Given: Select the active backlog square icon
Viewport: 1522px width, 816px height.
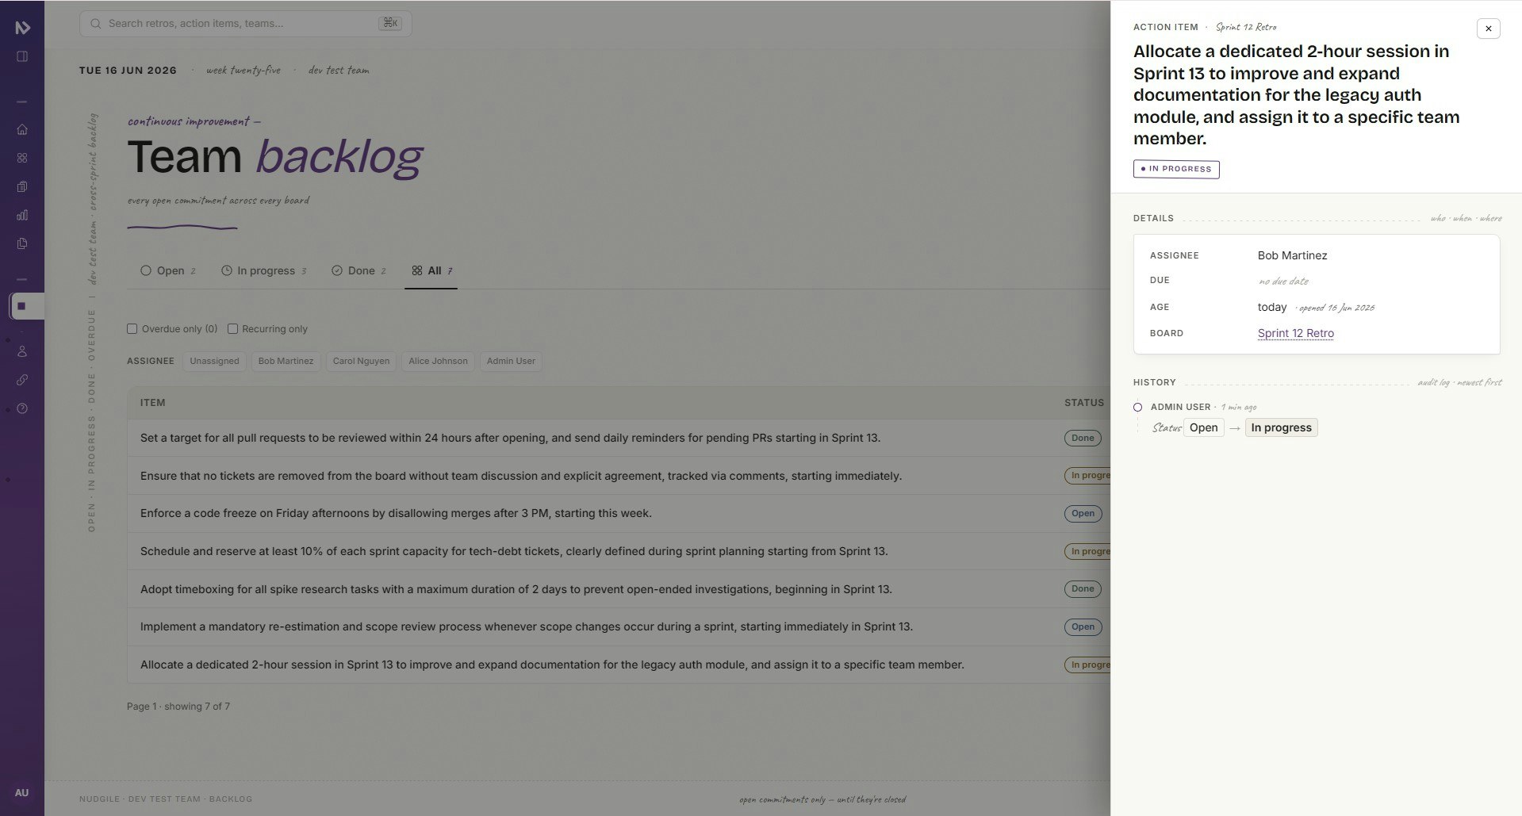Looking at the screenshot, I should [22, 306].
